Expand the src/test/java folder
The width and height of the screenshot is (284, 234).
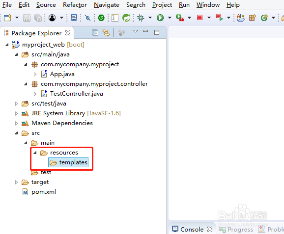tap(16, 104)
